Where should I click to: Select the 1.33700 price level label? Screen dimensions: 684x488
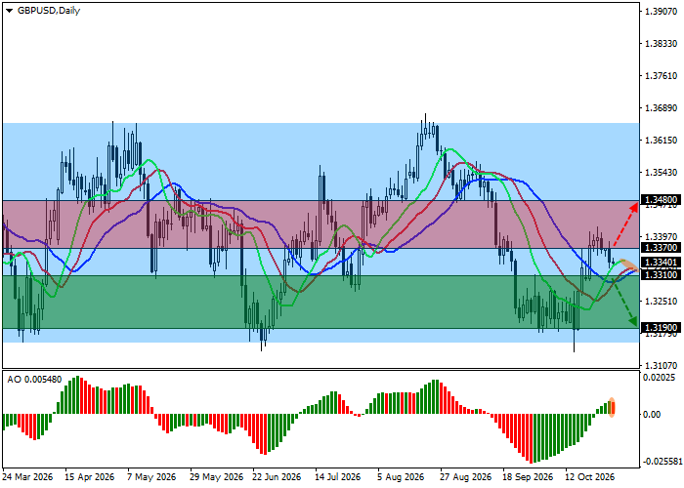(x=662, y=248)
